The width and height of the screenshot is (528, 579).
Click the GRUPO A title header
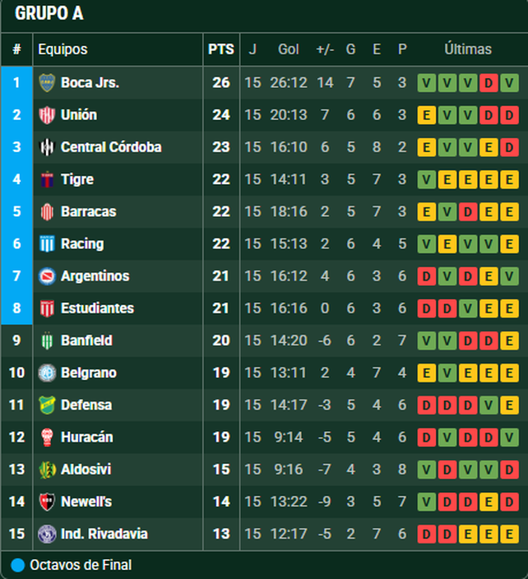pos(49,14)
